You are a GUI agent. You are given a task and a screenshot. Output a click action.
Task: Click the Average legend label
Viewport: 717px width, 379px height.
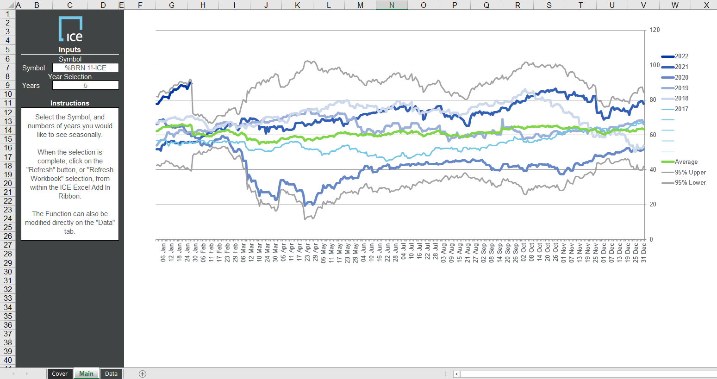(x=687, y=162)
